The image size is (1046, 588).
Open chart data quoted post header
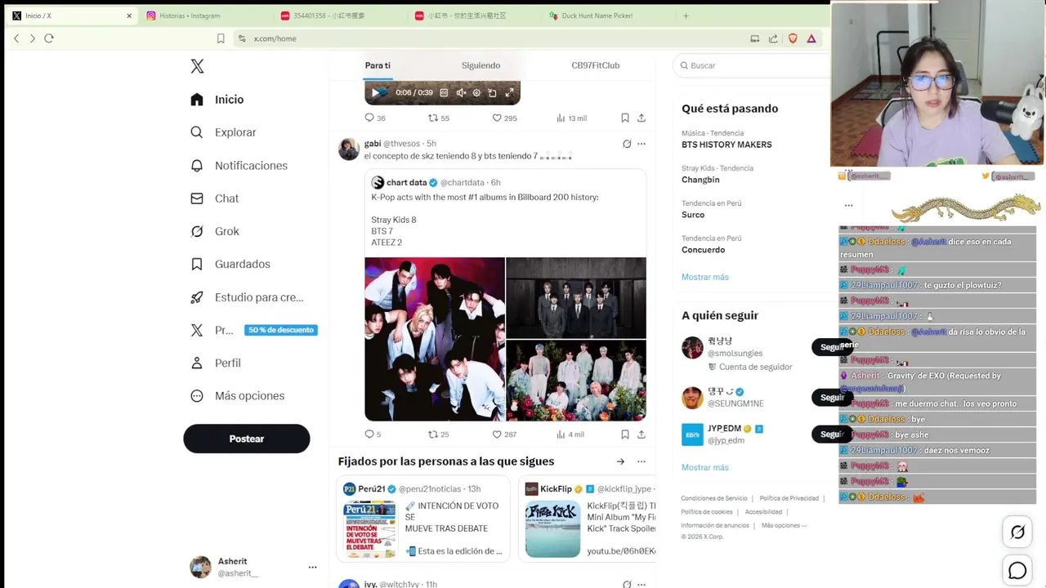(436, 183)
